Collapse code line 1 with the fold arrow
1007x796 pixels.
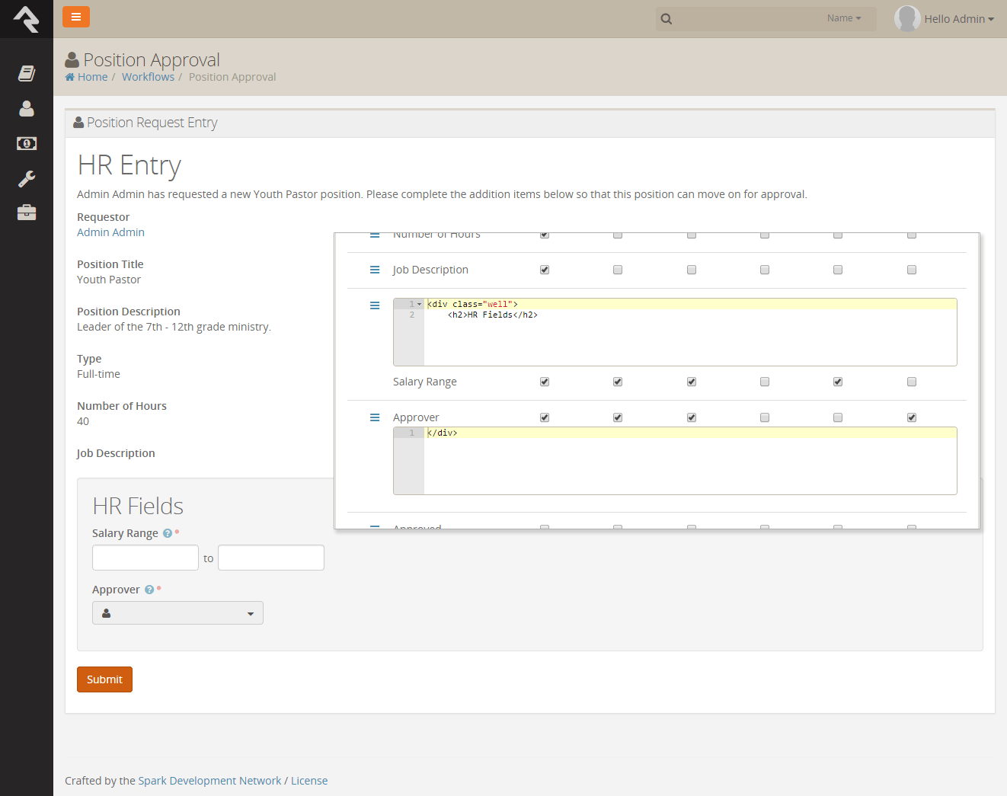click(x=419, y=304)
